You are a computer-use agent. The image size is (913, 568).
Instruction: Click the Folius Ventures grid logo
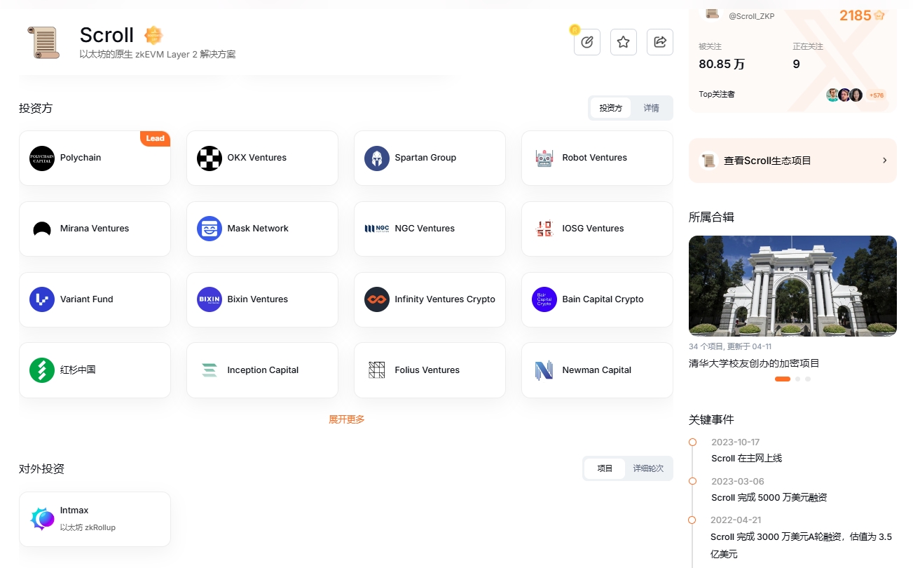[377, 370]
